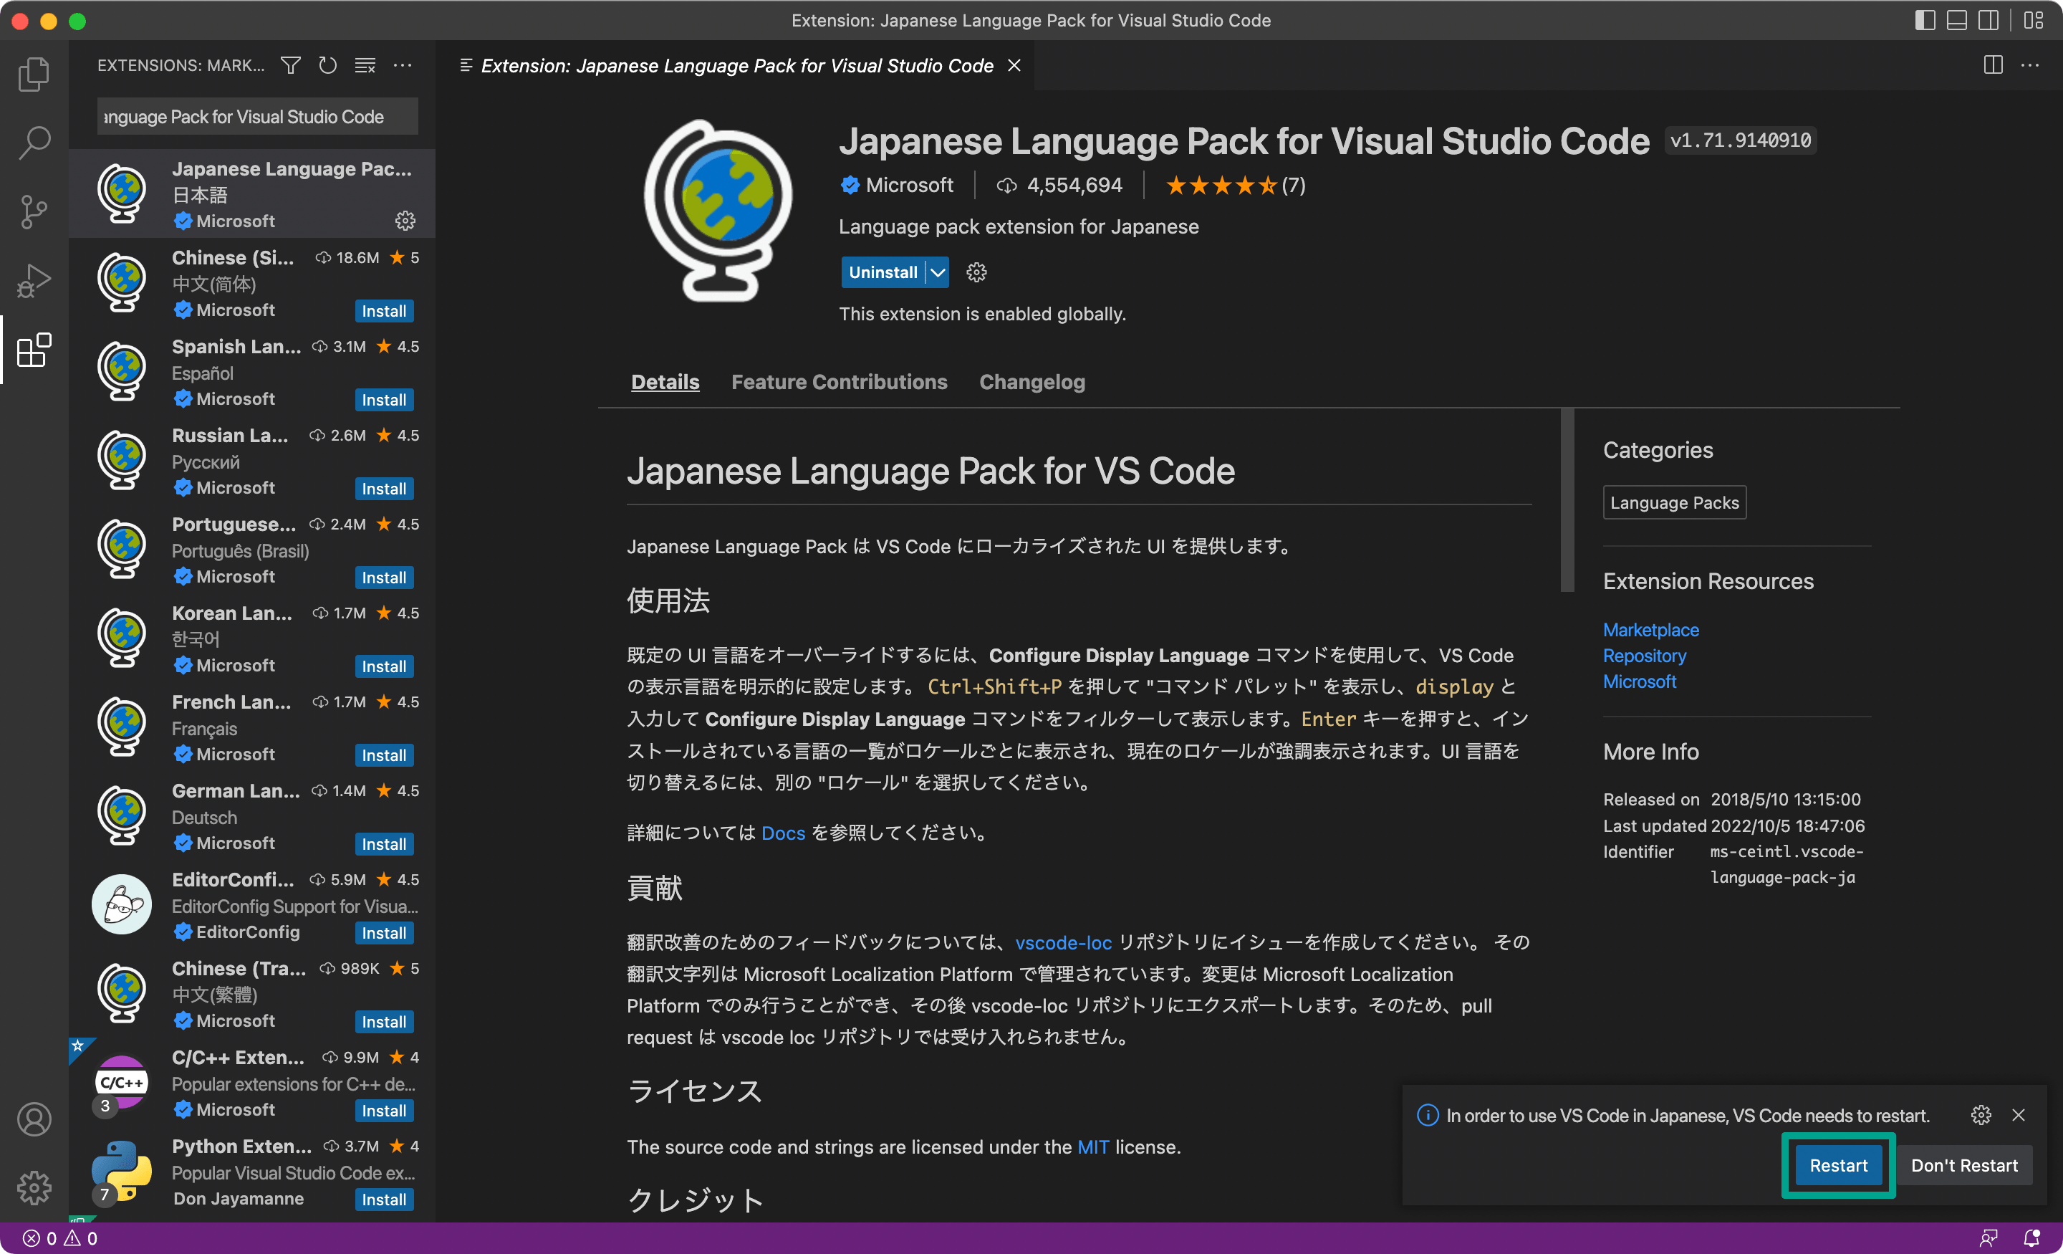Open editor more actions ellipsis
Screen dimensions: 2063x1254
tap(2030, 65)
